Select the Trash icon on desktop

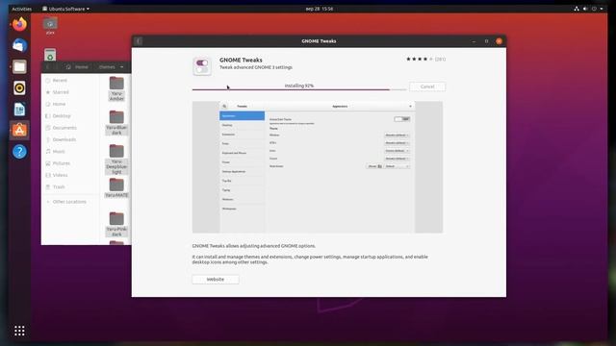(x=50, y=55)
